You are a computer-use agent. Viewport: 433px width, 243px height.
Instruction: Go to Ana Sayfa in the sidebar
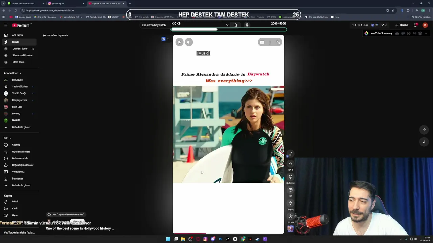click(x=18, y=35)
